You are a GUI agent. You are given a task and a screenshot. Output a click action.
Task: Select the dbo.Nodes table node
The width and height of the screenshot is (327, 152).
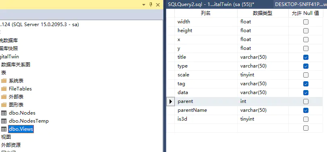pyautogui.click(x=22, y=113)
